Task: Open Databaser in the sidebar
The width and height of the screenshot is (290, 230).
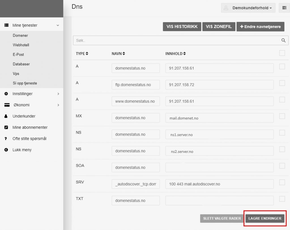Action: [x=21, y=64]
